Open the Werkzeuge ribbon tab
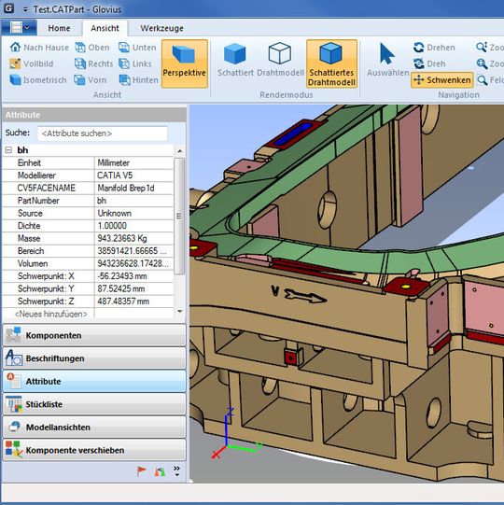 pyautogui.click(x=162, y=28)
